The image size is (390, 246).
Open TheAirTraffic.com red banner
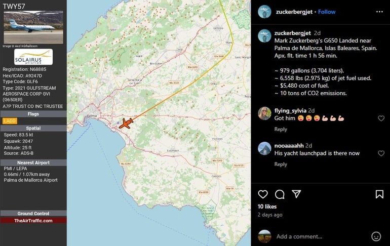click(x=33, y=220)
